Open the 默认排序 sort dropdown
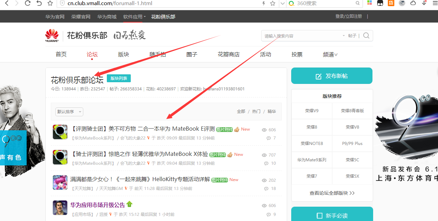The image size is (438, 221). (x=69, y=112)
